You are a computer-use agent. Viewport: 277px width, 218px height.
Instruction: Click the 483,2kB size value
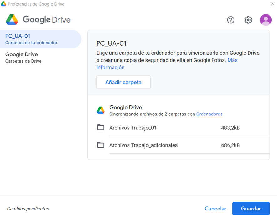click(x=230, y=128)
